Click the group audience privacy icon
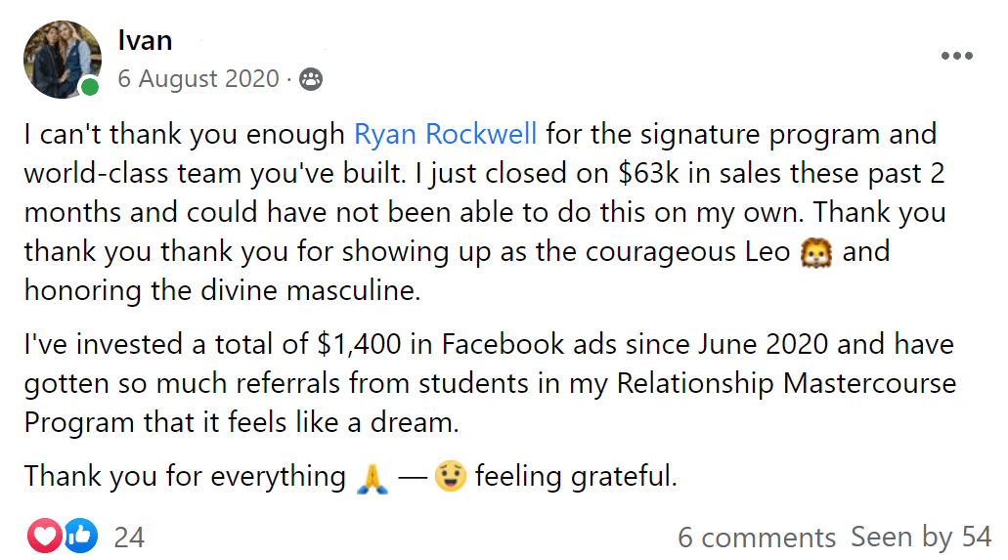 [311, 79]
